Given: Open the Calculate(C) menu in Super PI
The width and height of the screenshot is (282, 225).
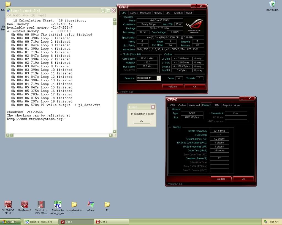Looking at the screenshot, I should click(x=14, y=15).
